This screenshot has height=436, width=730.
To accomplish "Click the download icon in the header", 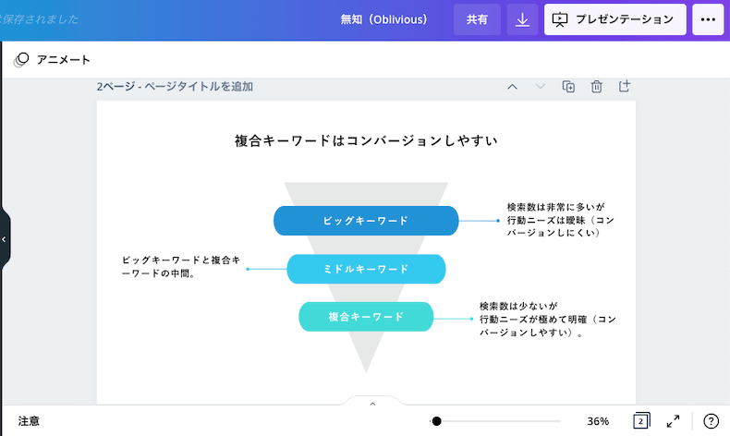I will (522, 19).
